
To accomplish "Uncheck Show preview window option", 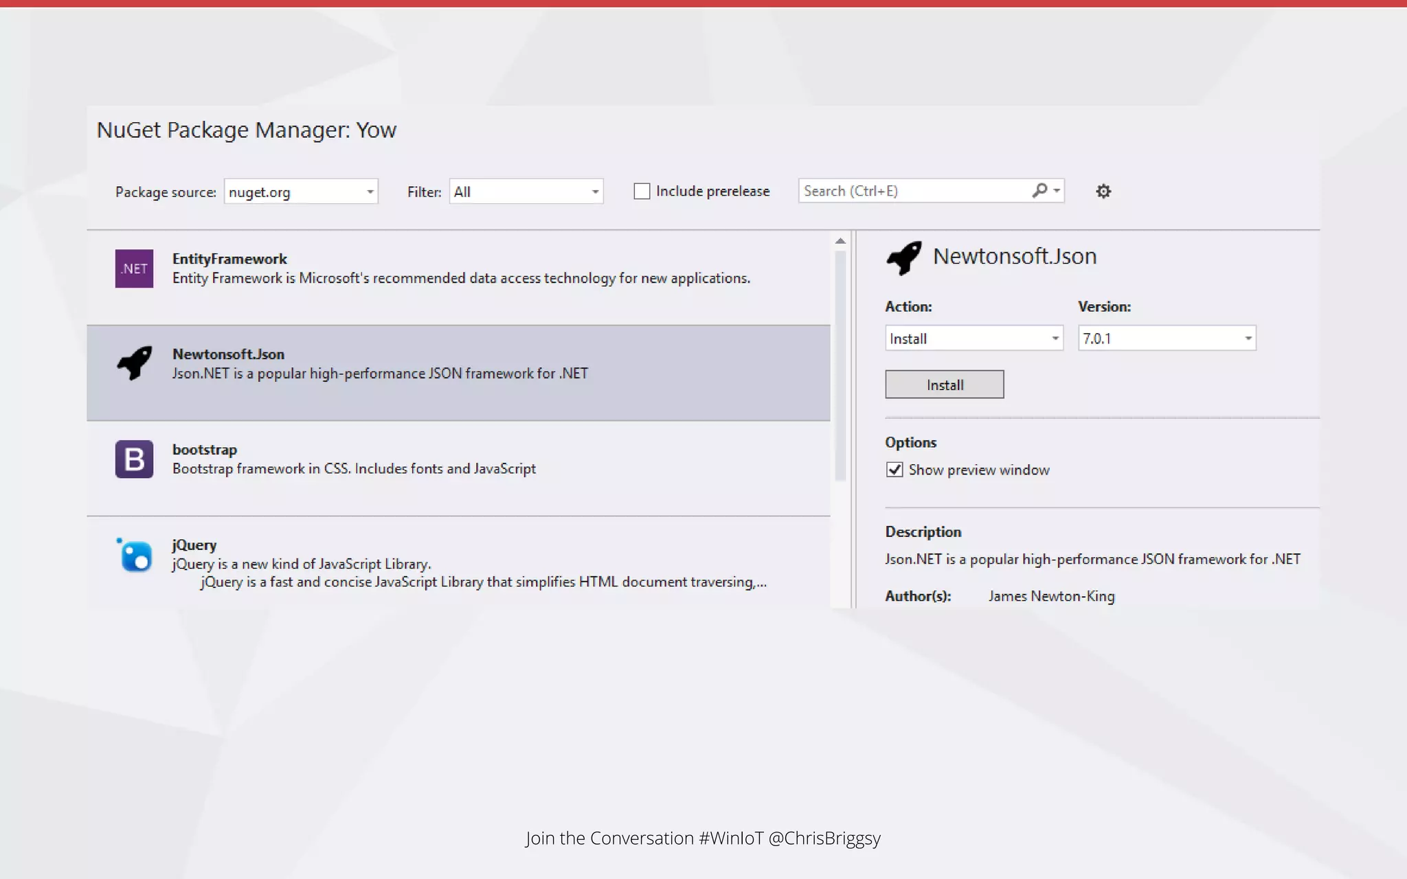I will 894,470.
